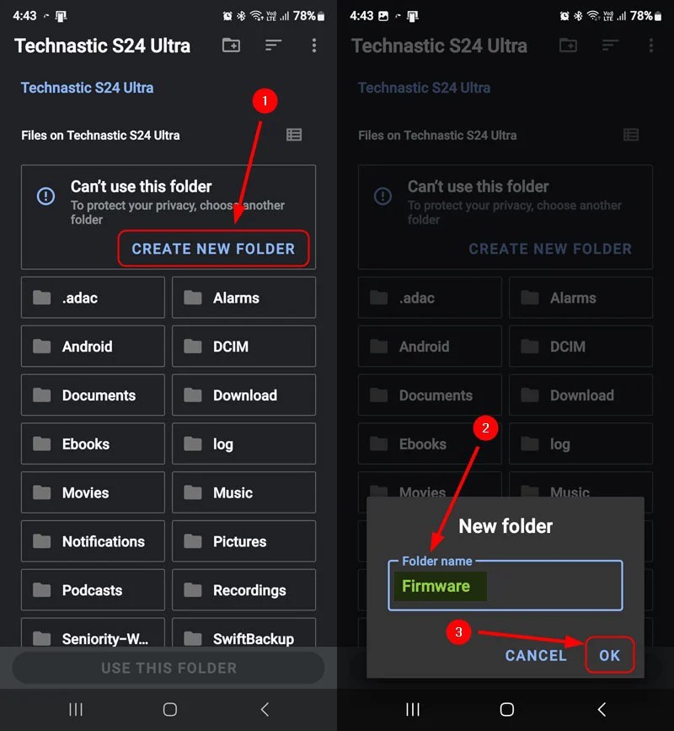674x731 pixels.
Task: Open the sort icon next to the overflow menu
Action: pyautogui.click(x=273, y=46)
